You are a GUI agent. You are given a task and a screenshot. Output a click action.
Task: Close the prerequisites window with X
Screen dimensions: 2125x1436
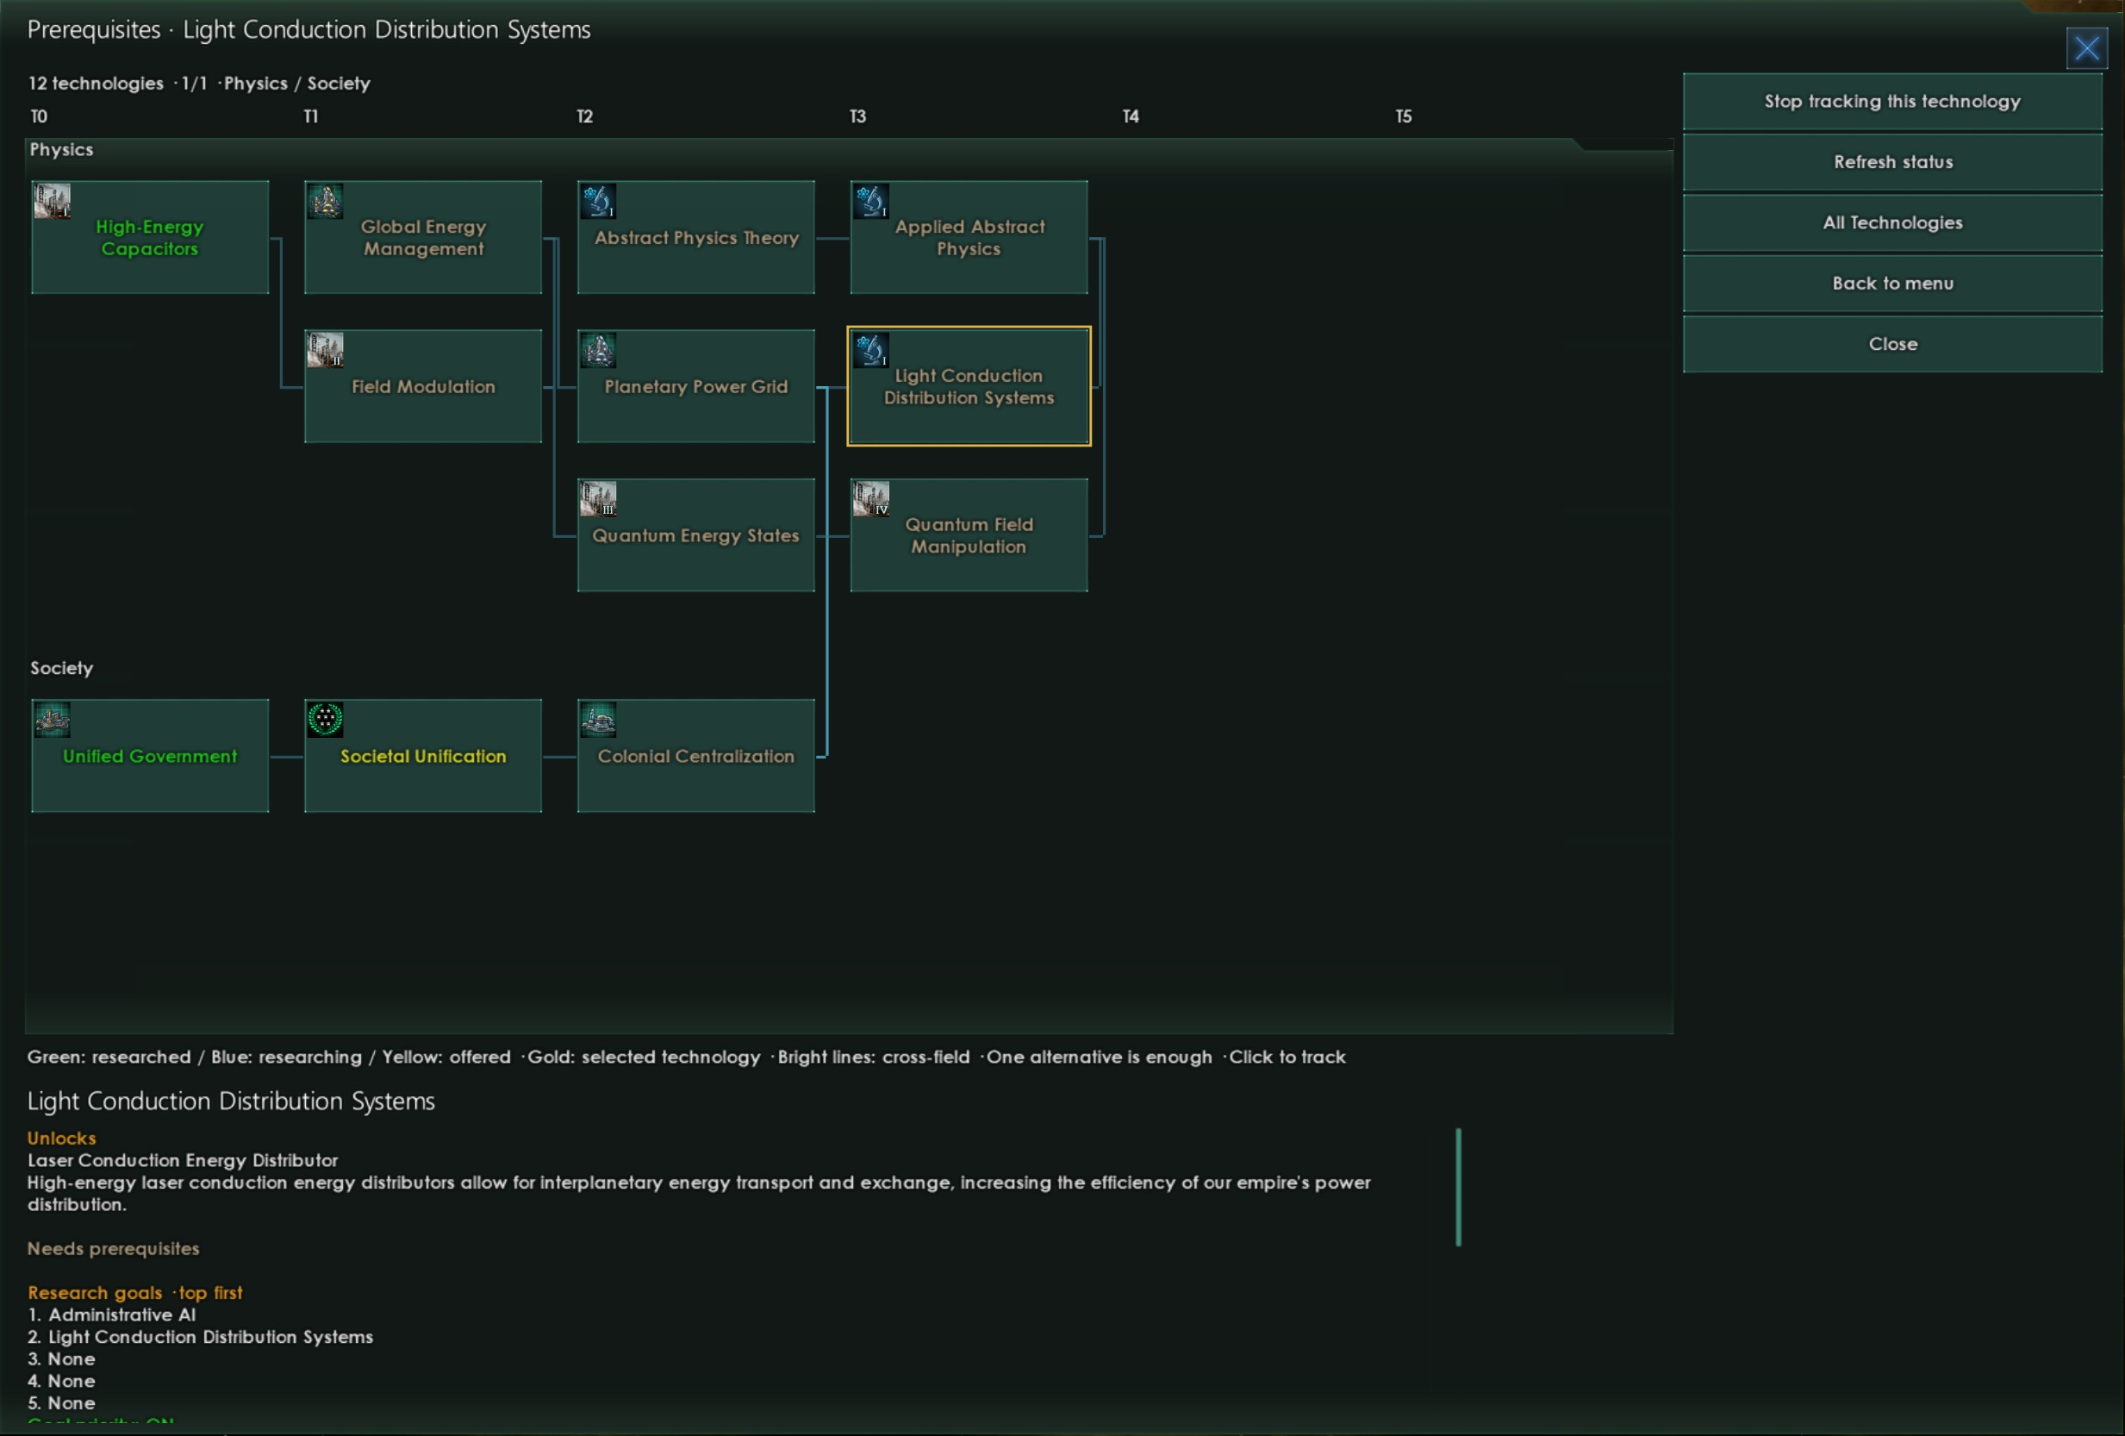coord(2086,48)
